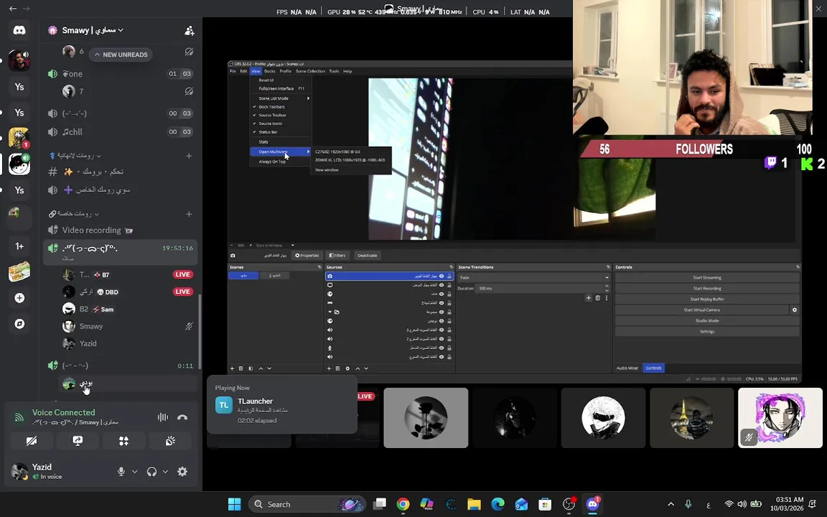Viewport: 827px width, 517px height.
Task: Open Windows Start menu
Action: tap(234, 504)
